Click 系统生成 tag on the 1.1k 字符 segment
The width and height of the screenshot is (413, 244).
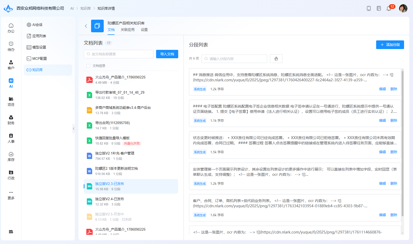[200, 121]
